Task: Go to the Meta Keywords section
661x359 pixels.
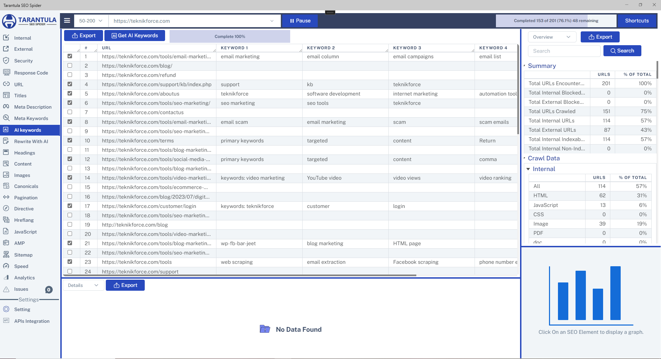Action: (x=31, y=118)
